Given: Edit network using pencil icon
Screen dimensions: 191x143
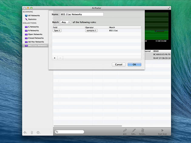Looking at the screenshot, I should 134,131.
